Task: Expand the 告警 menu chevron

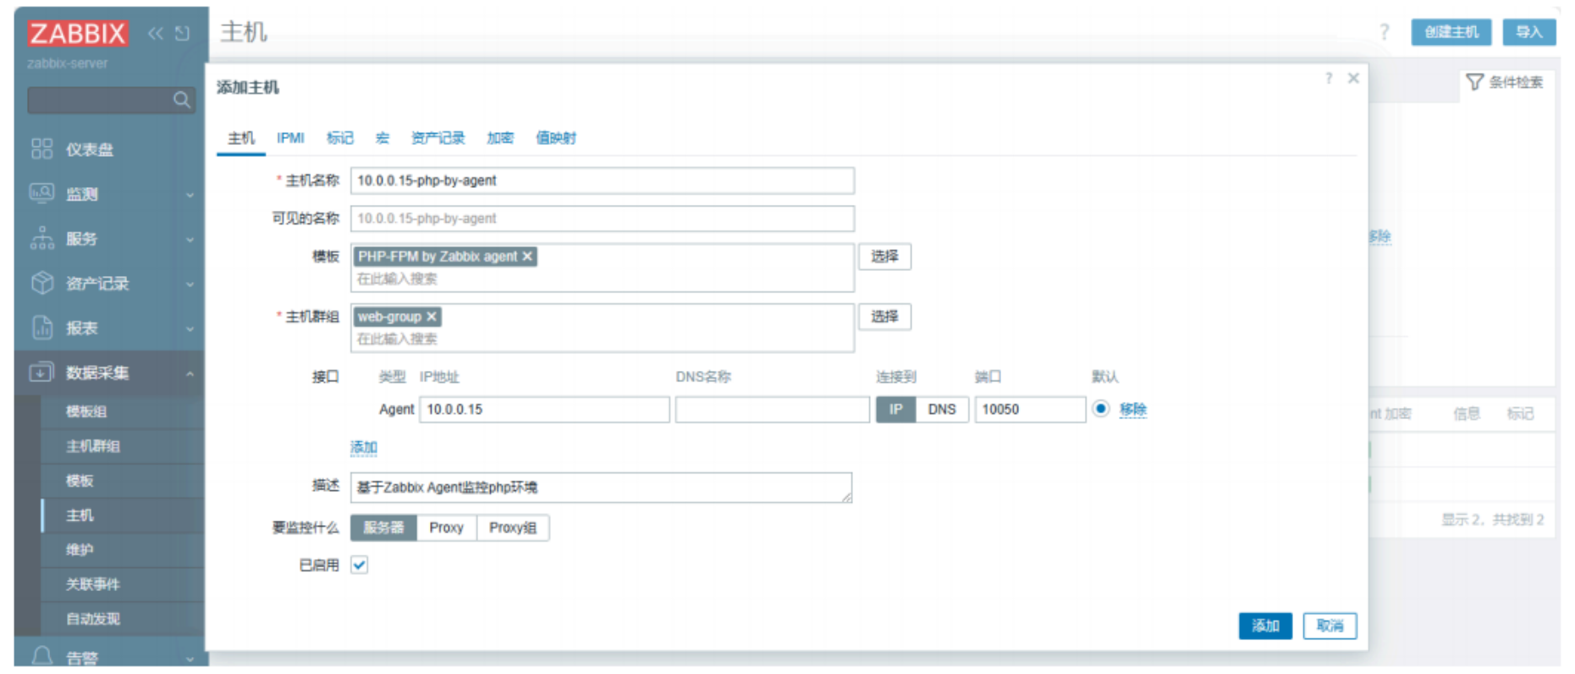Action: [x=190, y=658]
